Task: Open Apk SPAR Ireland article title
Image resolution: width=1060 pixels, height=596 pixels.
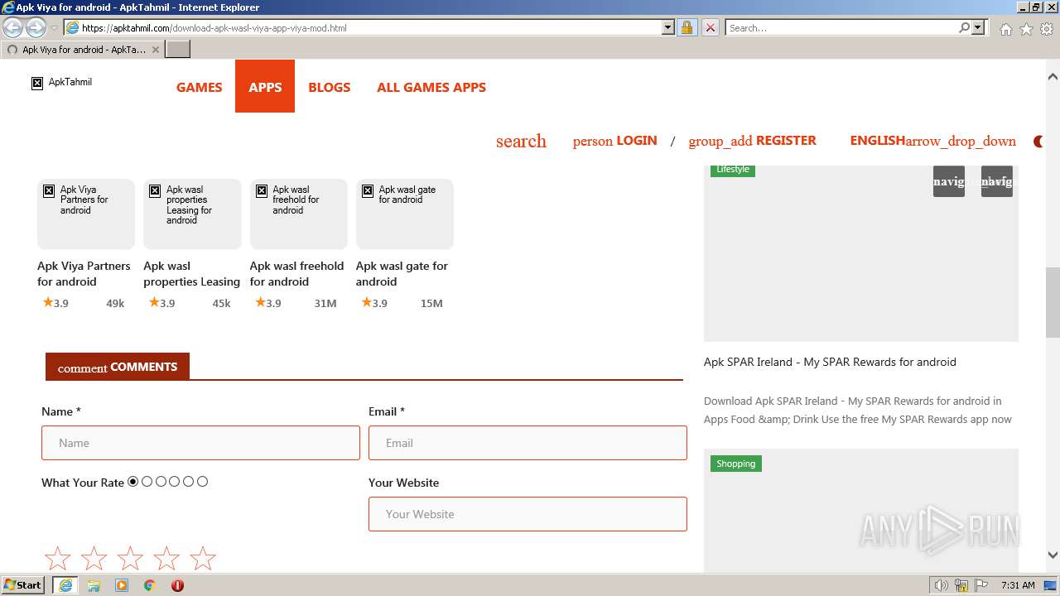Action: pos(830,362)
